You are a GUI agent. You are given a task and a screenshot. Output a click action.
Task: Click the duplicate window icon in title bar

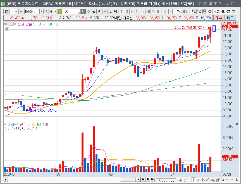(x=205, y=4)
